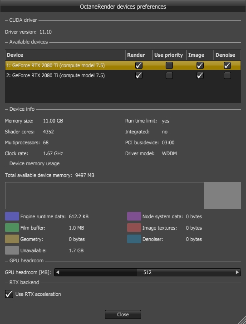Click the Geometry color swatch
246x324 pixels.
coord(12,239)
